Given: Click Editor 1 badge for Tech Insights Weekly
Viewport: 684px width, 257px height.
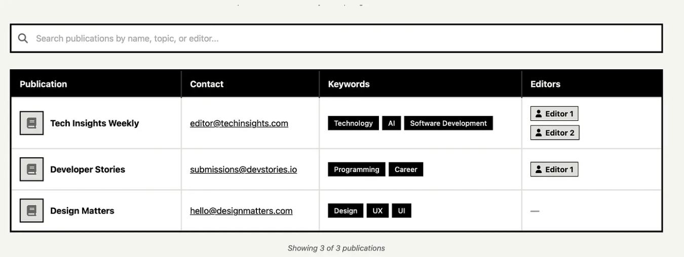Looking at the screenshot, I should 554,114.
